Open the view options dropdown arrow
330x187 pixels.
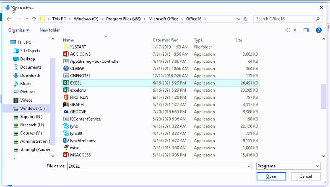tap(295, 30)
